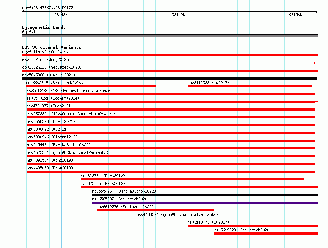Click the 98148k ruler tick label
The height and width of the screenshot is (248, 328).
[x=61, y=15]
